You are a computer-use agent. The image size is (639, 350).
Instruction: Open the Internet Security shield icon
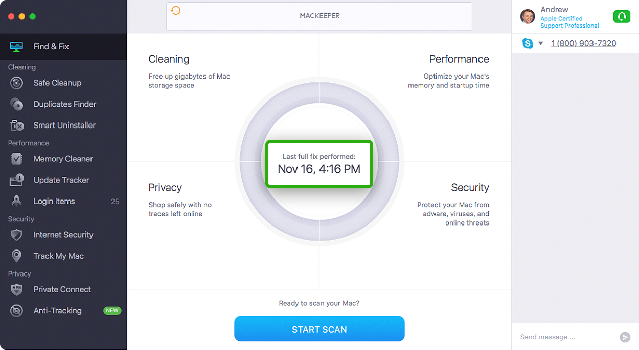click(17, 235)
